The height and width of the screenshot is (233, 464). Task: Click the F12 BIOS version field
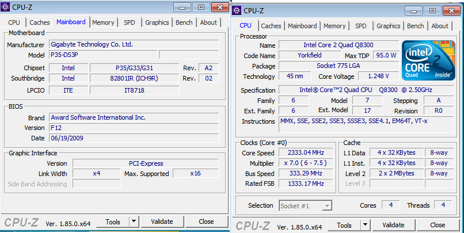[134, 128]
